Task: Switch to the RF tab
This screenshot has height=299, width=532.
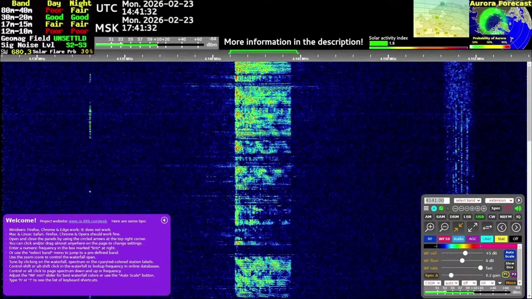Action: (x=430, y=239)
